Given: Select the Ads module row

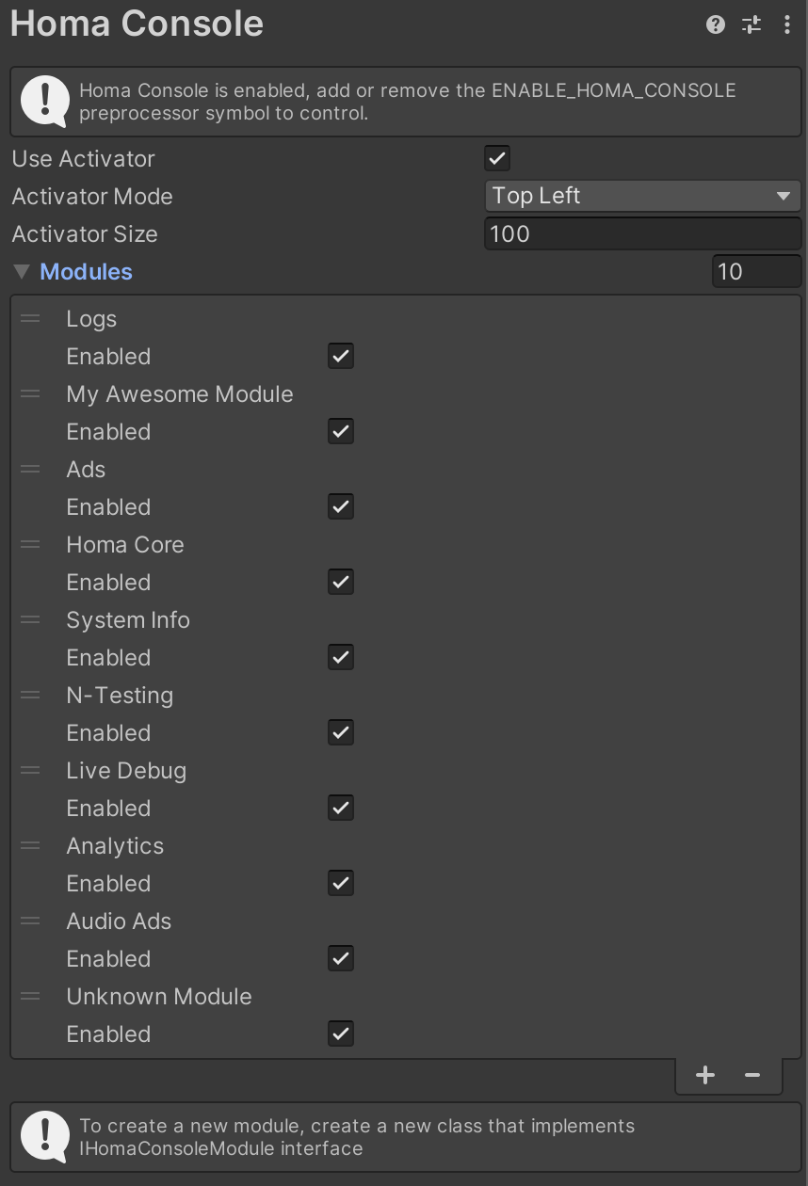Looking at the screenshot, I should (406, 470).
